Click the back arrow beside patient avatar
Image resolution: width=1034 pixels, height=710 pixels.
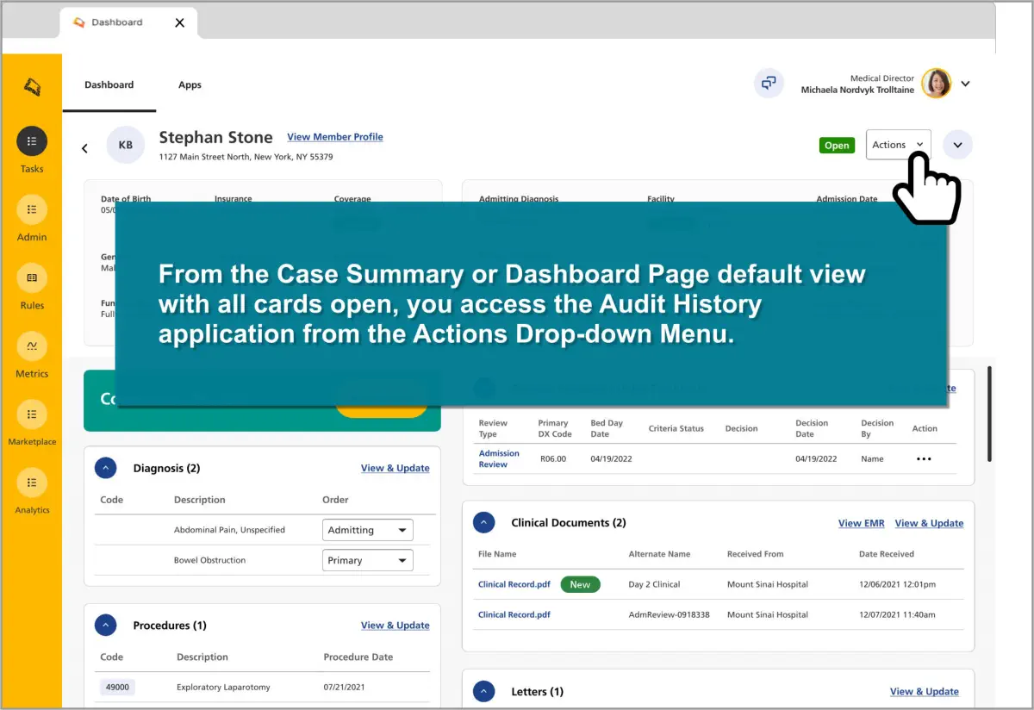[x=84, y=148]
